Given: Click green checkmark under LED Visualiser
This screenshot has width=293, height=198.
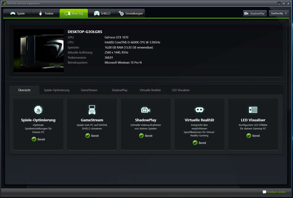Looking at the screenshot, I should [249, 136].
